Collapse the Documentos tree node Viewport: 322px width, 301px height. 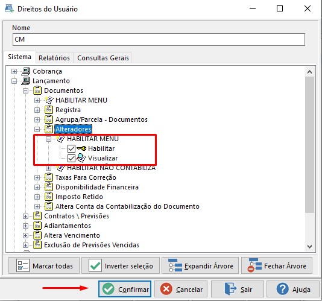click(25, 90)
